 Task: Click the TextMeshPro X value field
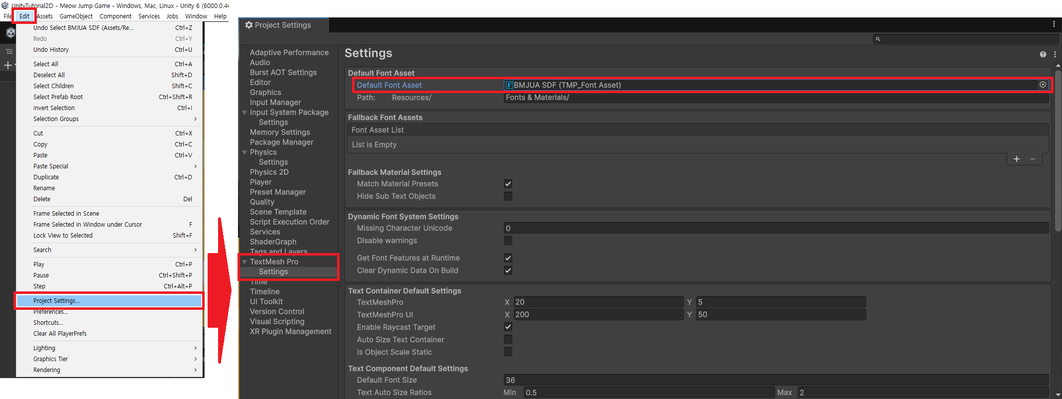pos(598,302)
